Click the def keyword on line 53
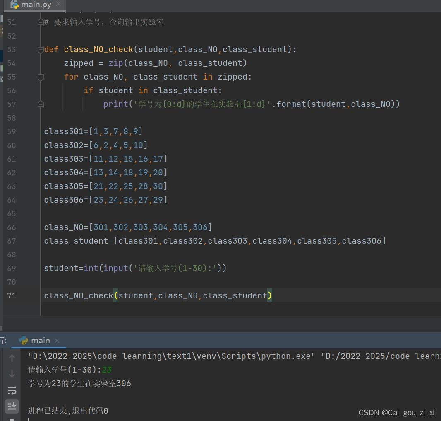This screenshot has height=421, width=441. [x=51, y=50]
